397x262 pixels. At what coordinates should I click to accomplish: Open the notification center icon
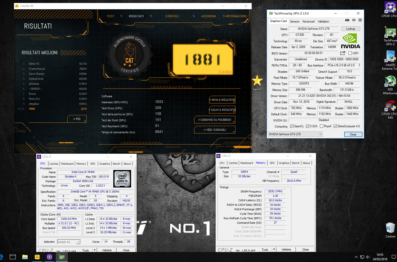tap(393, 257)
